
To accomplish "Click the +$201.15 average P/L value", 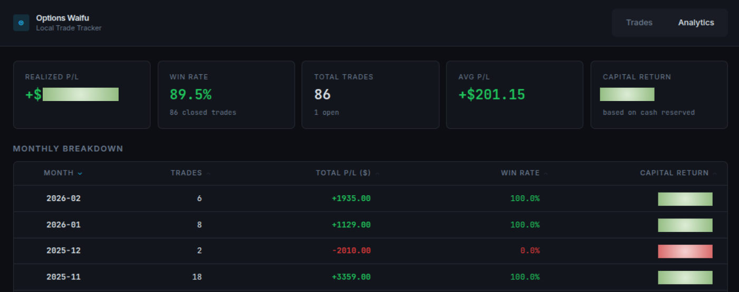I will [492, 95].
